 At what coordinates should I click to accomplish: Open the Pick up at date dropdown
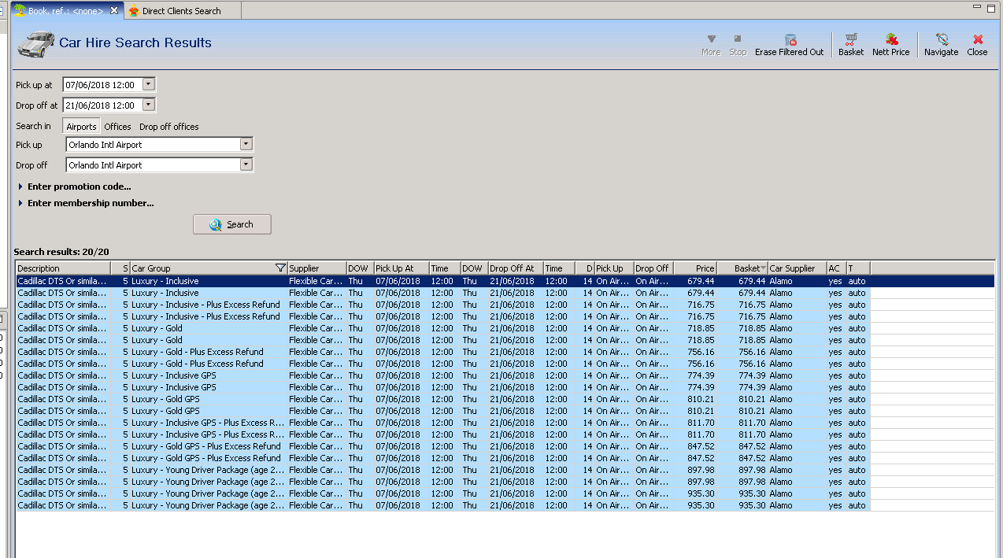click(x=149, y=84)
